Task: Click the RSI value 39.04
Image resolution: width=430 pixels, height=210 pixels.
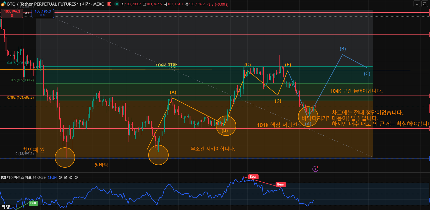Action: tap(52, 177)
